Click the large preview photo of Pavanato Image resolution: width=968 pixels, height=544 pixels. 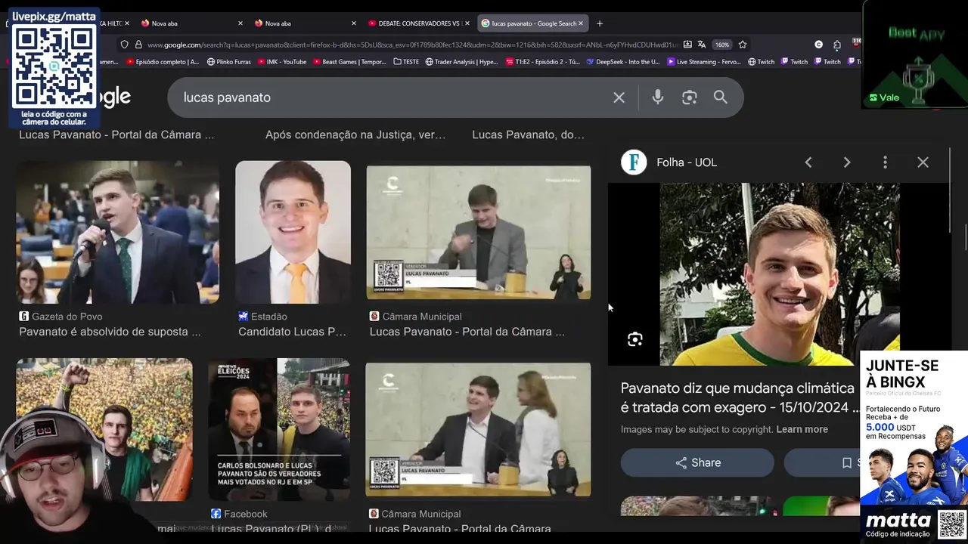click(780, 274)
